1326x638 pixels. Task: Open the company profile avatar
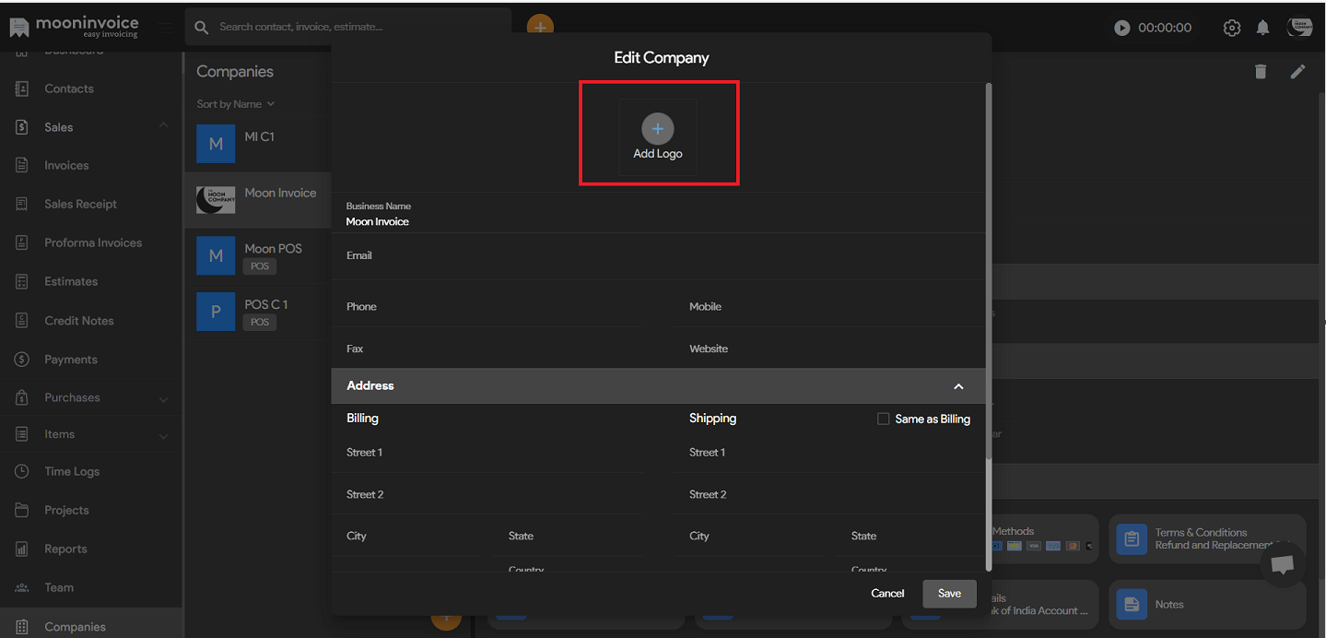coord(1299,28)
